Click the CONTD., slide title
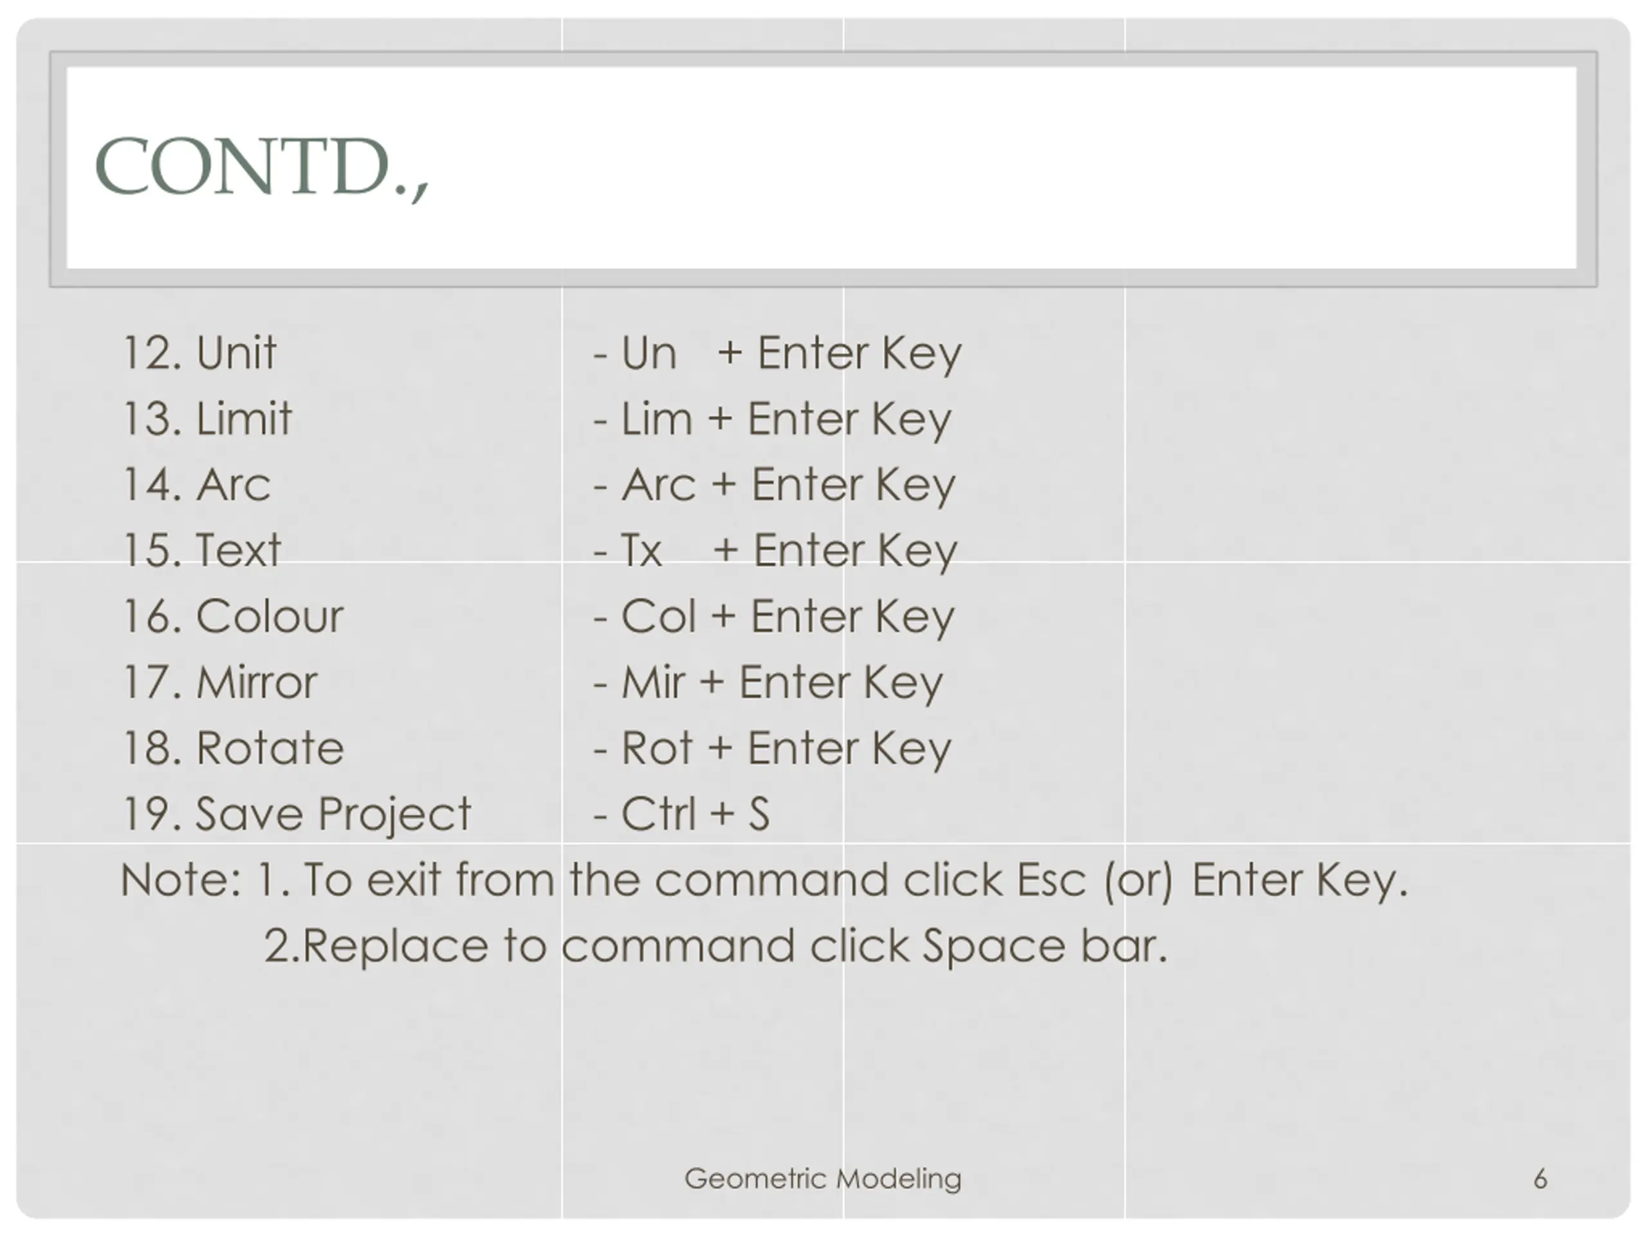1647x1235 pixels. coord(261,167)
